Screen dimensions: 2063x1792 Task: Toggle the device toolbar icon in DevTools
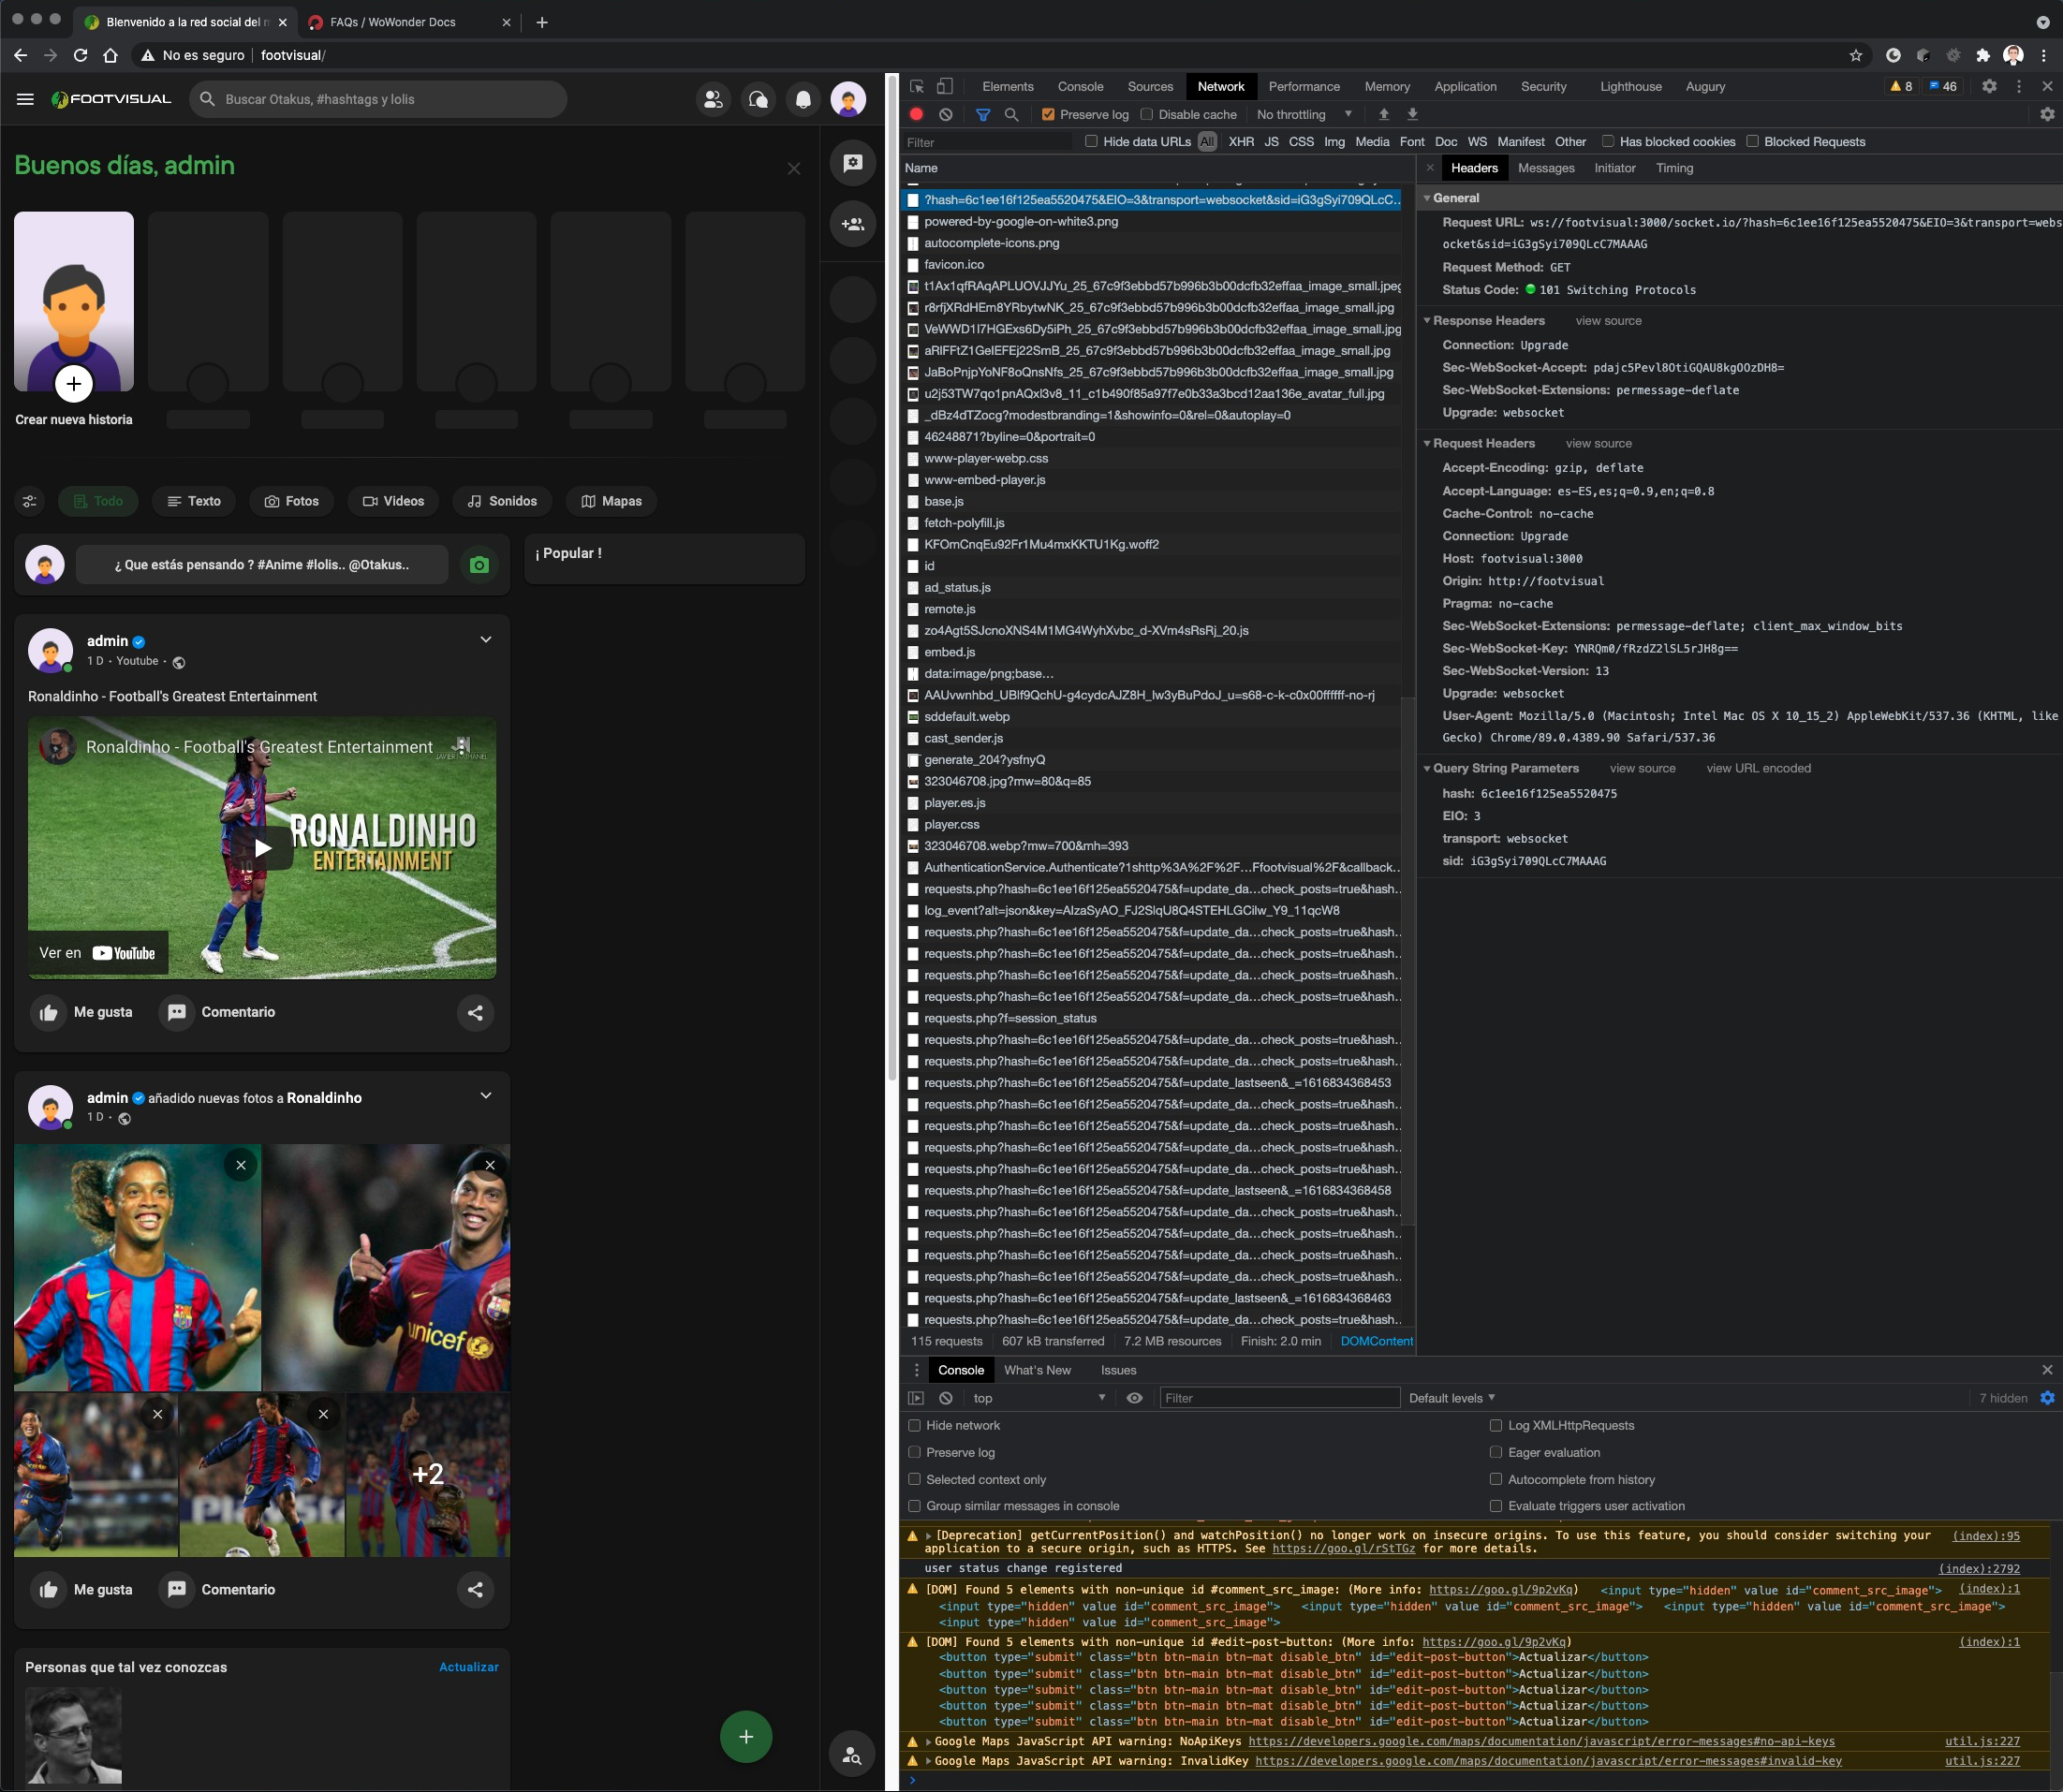[944, 87]
